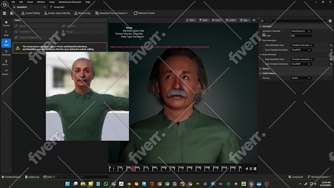Open the Materials sidebar panel
Viewport: 334px width, 188px height.
pos(6,53)
